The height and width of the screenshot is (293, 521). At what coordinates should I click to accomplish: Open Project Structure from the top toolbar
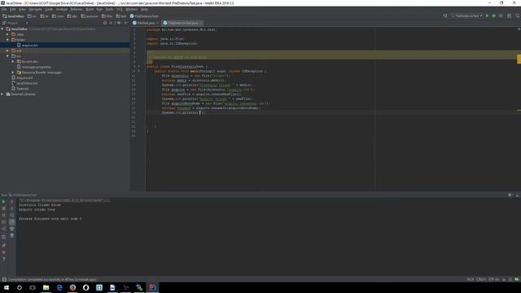tap(509, 16)
